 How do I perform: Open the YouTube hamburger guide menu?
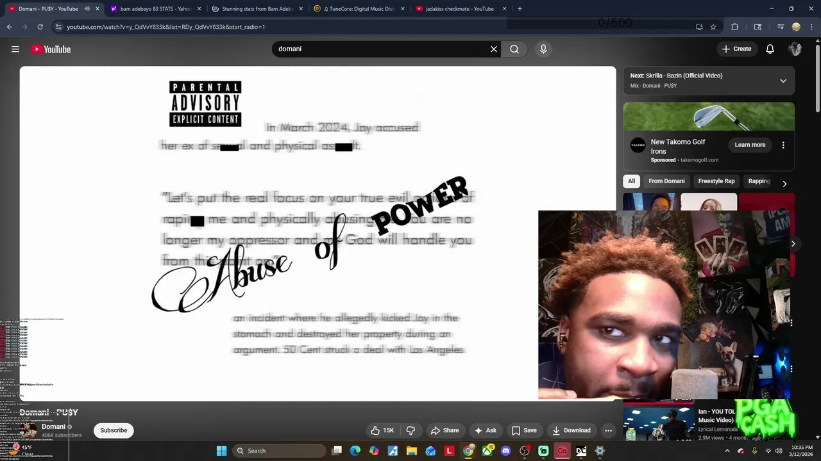pos(15,49)
